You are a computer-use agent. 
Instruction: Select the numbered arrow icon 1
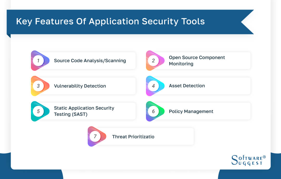(x=39, y=60)
